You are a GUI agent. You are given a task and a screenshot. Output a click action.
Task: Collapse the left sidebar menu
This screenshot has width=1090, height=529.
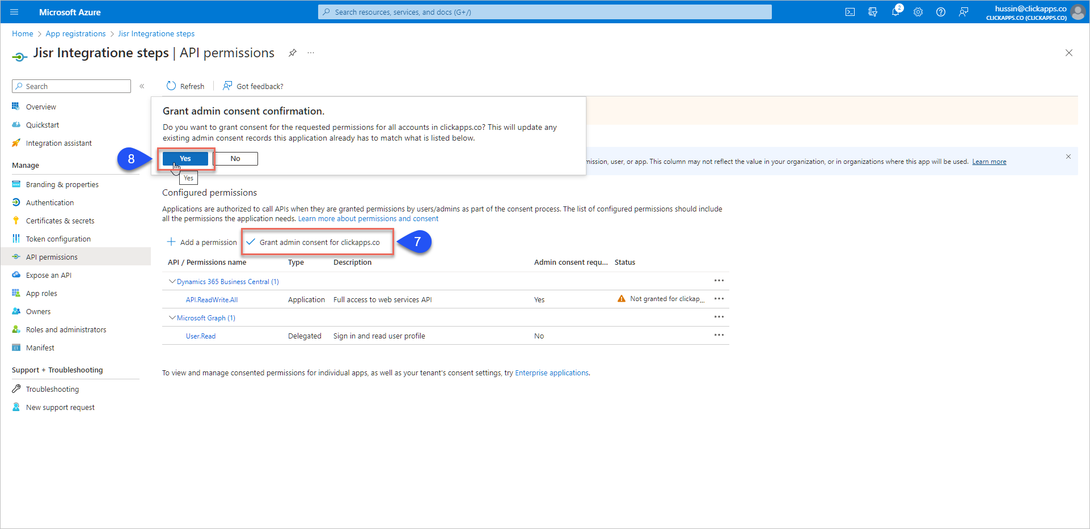pos(142,86)
